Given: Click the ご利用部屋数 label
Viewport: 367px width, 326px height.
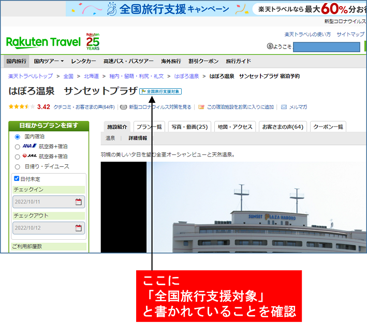Looking at the screenshot, I should 27,246.
